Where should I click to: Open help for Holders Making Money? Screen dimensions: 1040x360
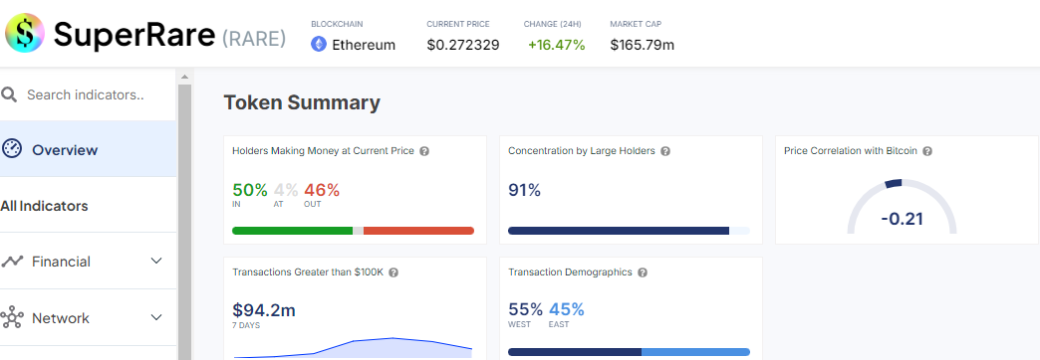point(424,151)
